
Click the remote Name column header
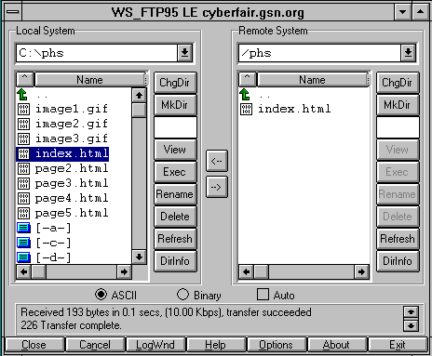coord(312,80)
